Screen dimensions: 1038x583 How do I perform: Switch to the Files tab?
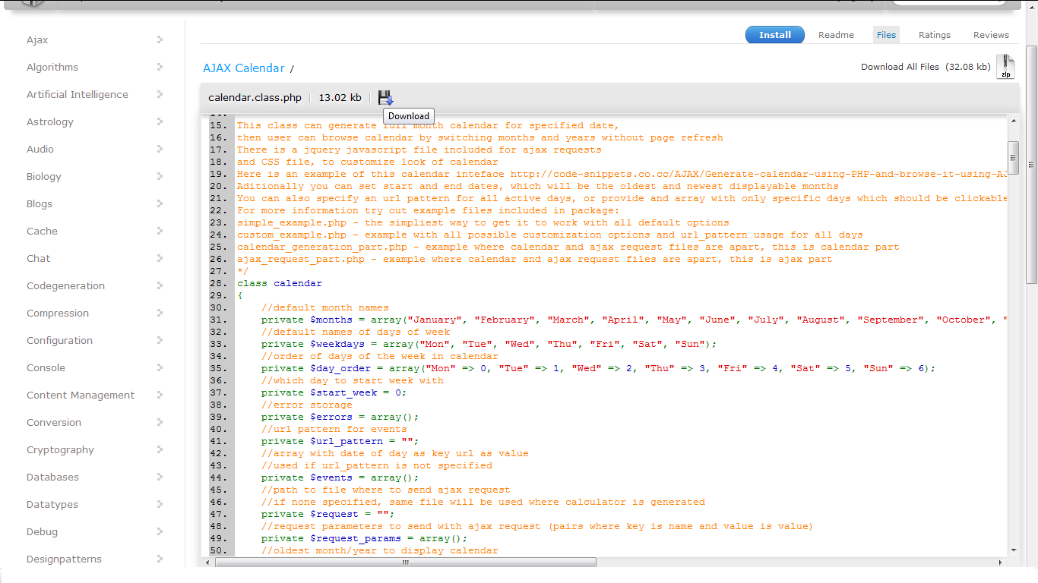point(886,35)
